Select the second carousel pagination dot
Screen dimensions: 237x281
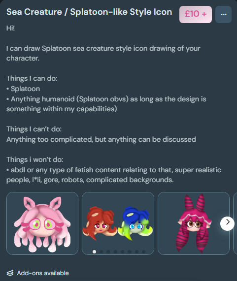pyautogui.click(x=101, y=251)
